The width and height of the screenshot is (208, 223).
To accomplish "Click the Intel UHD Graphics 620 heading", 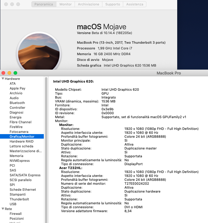I will (74, 81).
